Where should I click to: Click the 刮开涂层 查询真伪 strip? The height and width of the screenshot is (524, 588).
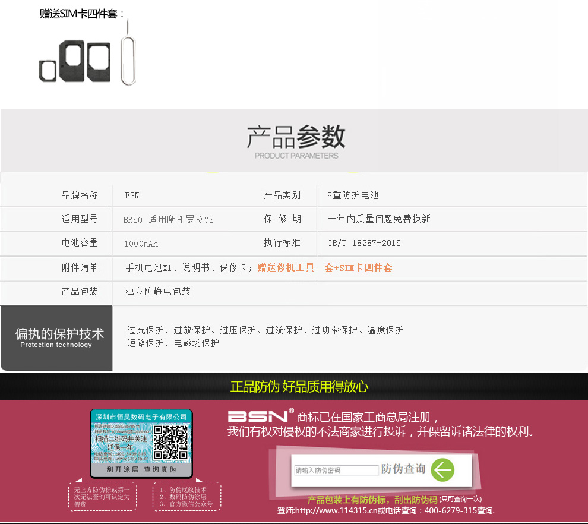141,469
